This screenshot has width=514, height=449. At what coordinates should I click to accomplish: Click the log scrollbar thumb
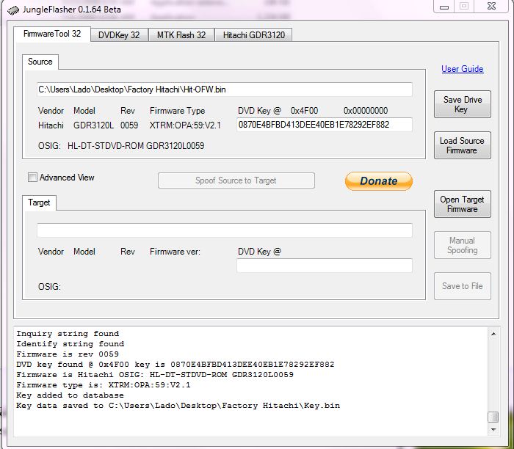pyautogui.click(x=493, y=417)
